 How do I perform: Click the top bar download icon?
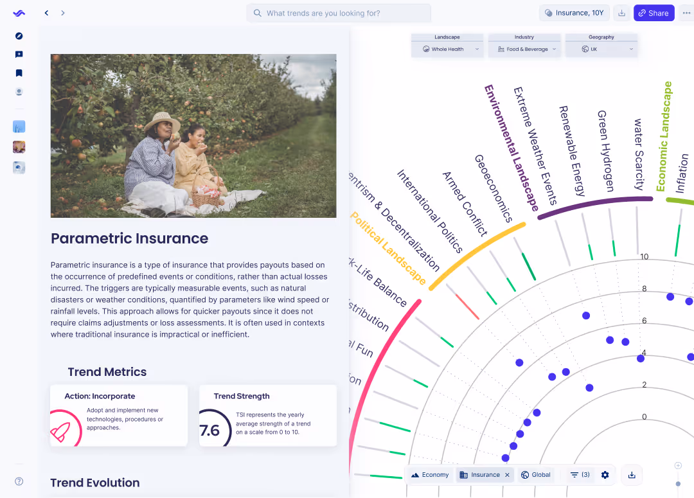pos(622,13)
